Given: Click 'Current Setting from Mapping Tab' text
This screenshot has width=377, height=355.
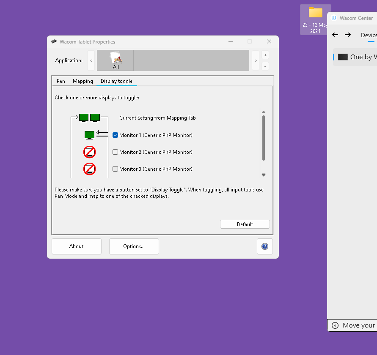Looking at the screenshot, I should coord(157,118).
